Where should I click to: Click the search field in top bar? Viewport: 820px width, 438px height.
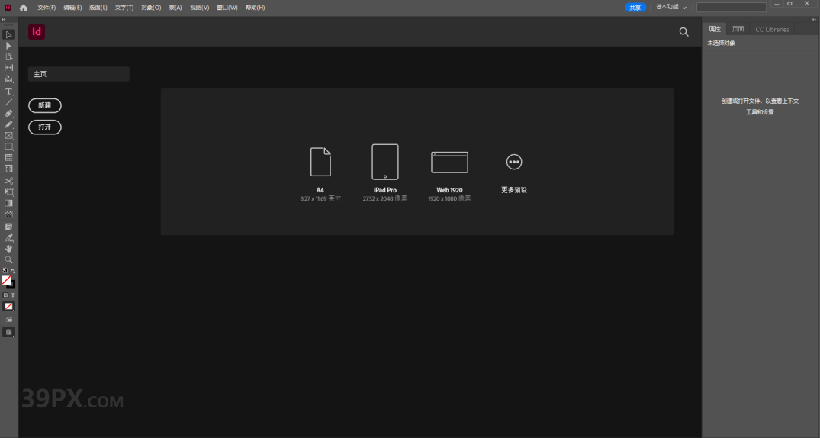tap(731, 8)
